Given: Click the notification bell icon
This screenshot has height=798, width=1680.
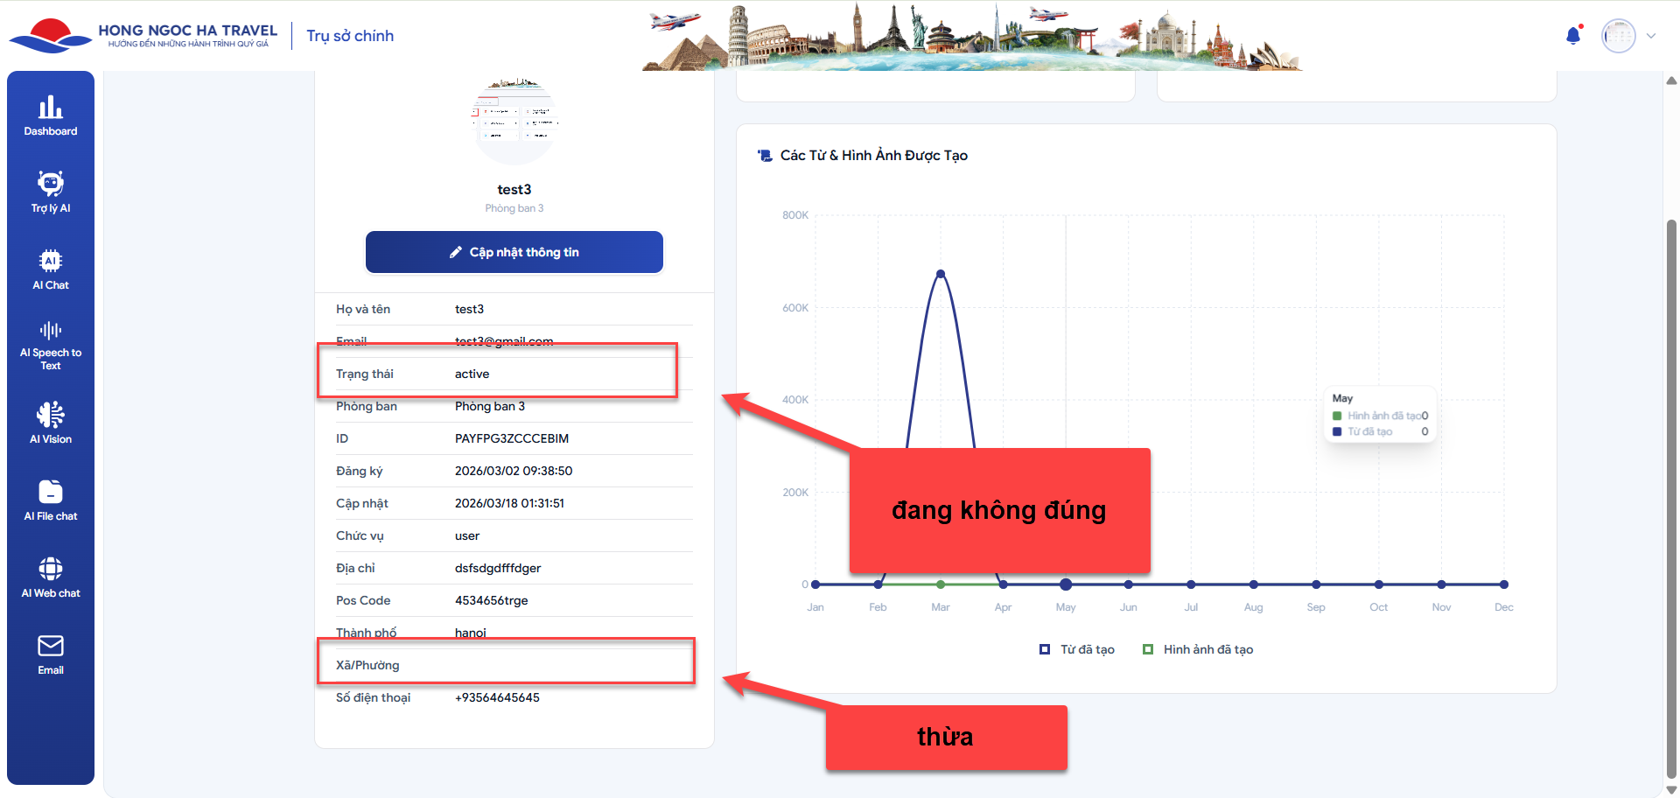Looking at the screenshot, I should tap(1573, 36).
